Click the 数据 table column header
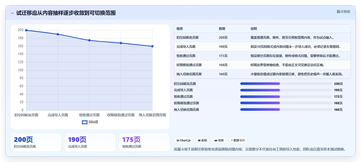361x162 pixels. [222, 29]
